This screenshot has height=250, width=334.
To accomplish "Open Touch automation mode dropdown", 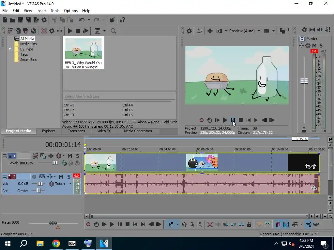I will coord(70,184).
